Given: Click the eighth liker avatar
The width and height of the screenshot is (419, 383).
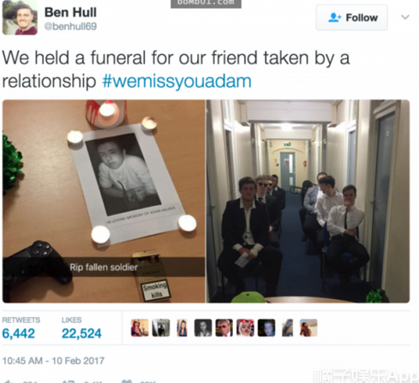Looking at the screenshot, I should pyautogui.click(x=287, y=327).
